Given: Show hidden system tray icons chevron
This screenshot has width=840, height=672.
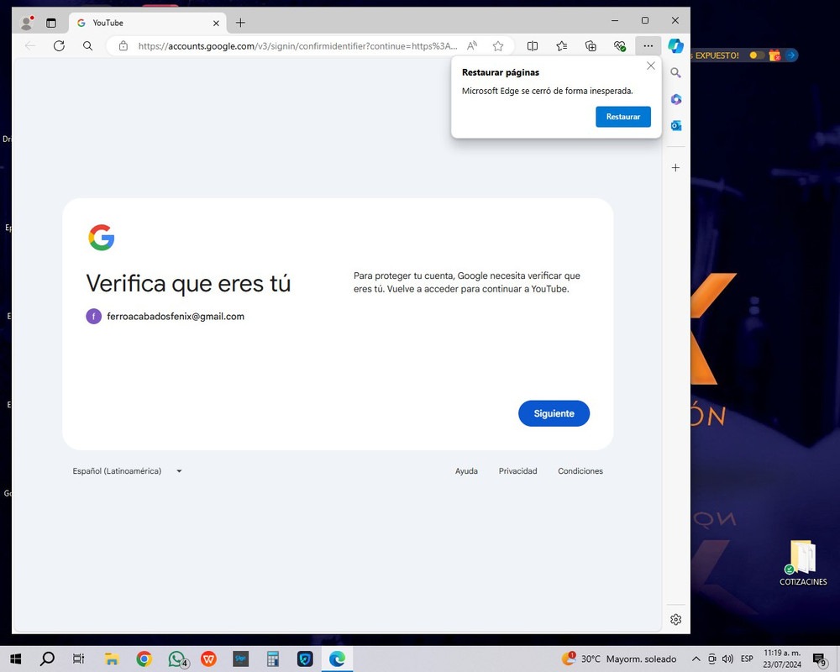Looking at the screenshot, I should point(696,659).
